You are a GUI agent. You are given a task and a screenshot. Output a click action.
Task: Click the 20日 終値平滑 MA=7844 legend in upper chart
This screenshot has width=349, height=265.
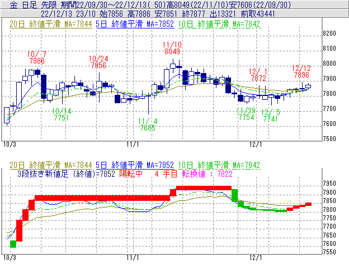pos(51,24)
